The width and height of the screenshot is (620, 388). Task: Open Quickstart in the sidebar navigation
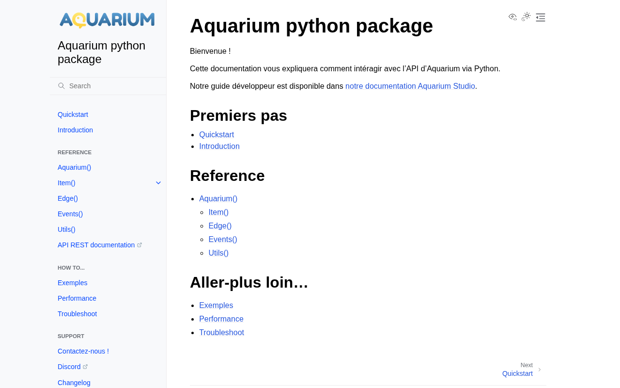73,114
